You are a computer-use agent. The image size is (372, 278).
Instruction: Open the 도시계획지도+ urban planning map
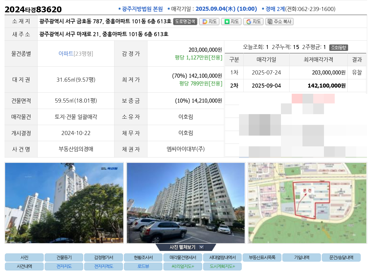[x=222, y=266]
